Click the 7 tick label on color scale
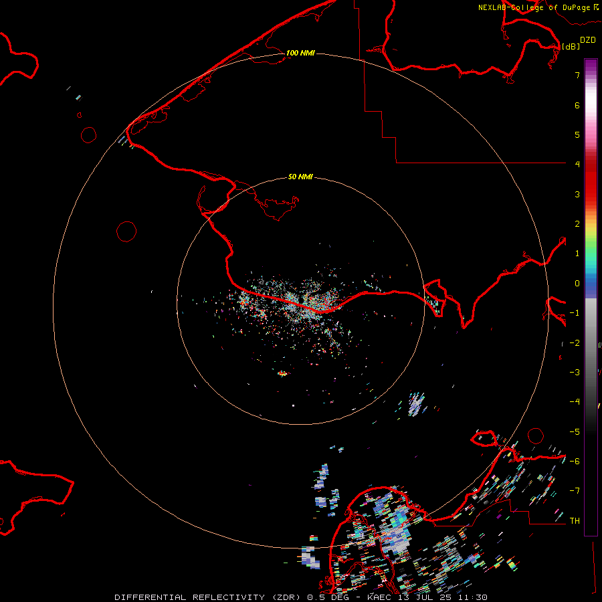The width and height of the screenshot is (602, 602). click(577, 75)
